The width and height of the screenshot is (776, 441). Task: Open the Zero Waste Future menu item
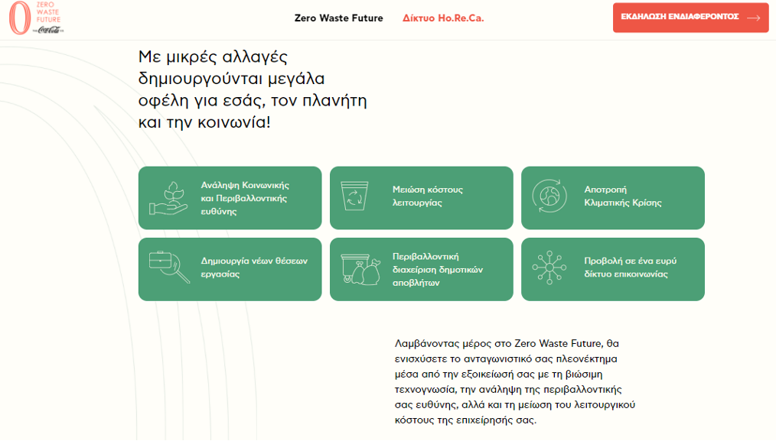(338, 18)
